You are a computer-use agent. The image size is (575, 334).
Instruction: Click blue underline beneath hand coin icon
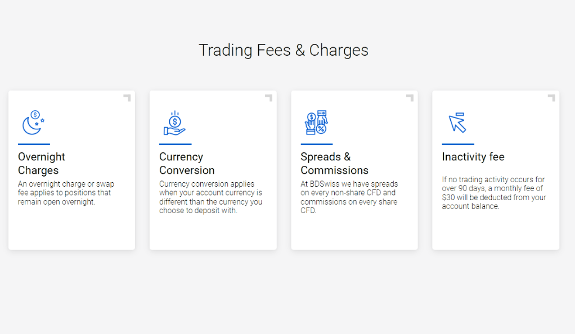tap(176, 144)
